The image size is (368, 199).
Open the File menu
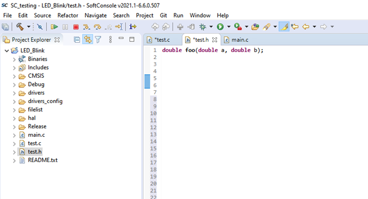coord(8,16)
